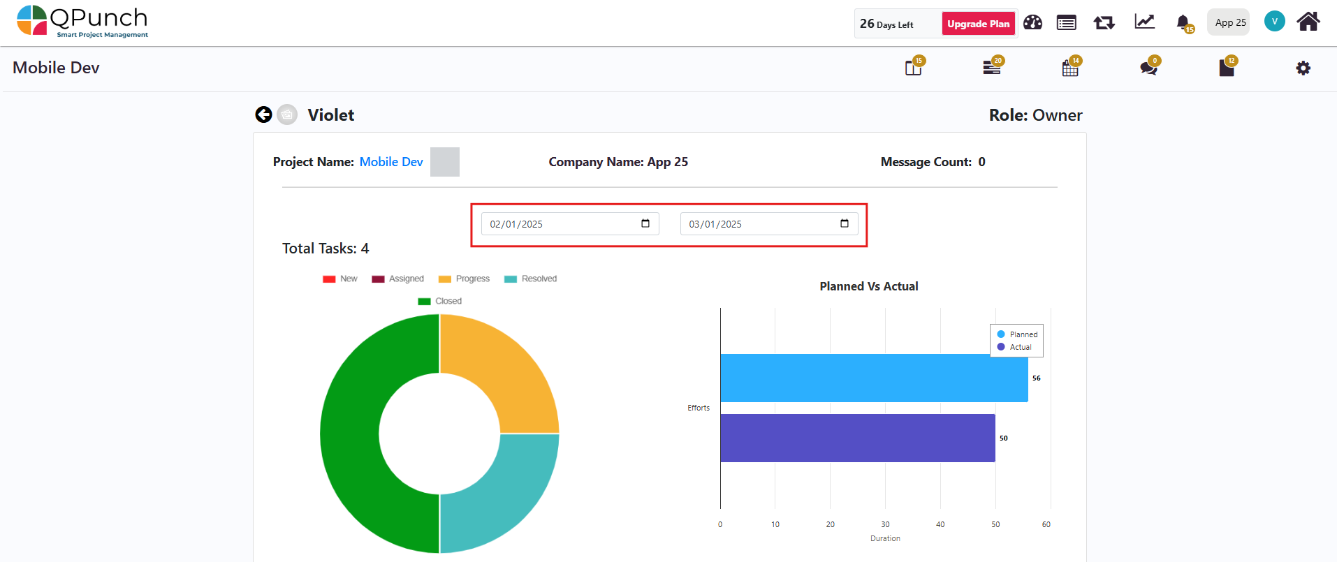
Task: Click 'Company Name: App 25' text
Action: (618, 162)
